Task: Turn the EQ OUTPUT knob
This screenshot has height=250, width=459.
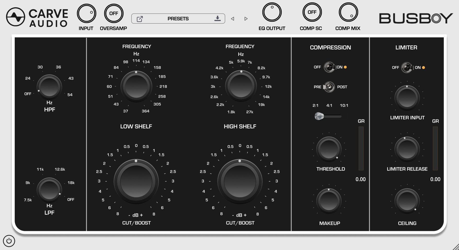Action: point(272,12)
